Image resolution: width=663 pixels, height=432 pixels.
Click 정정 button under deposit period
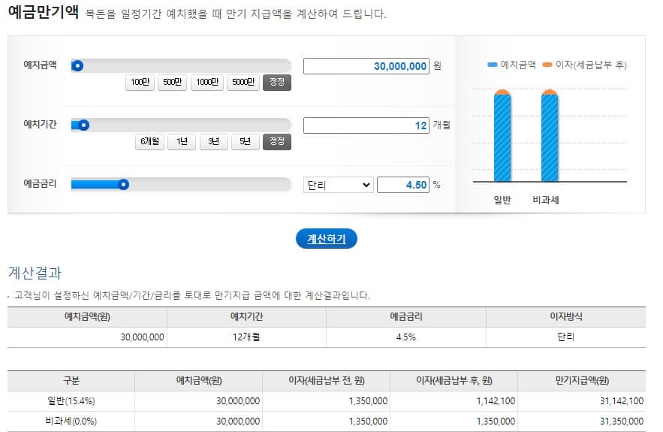pos(277,141)
